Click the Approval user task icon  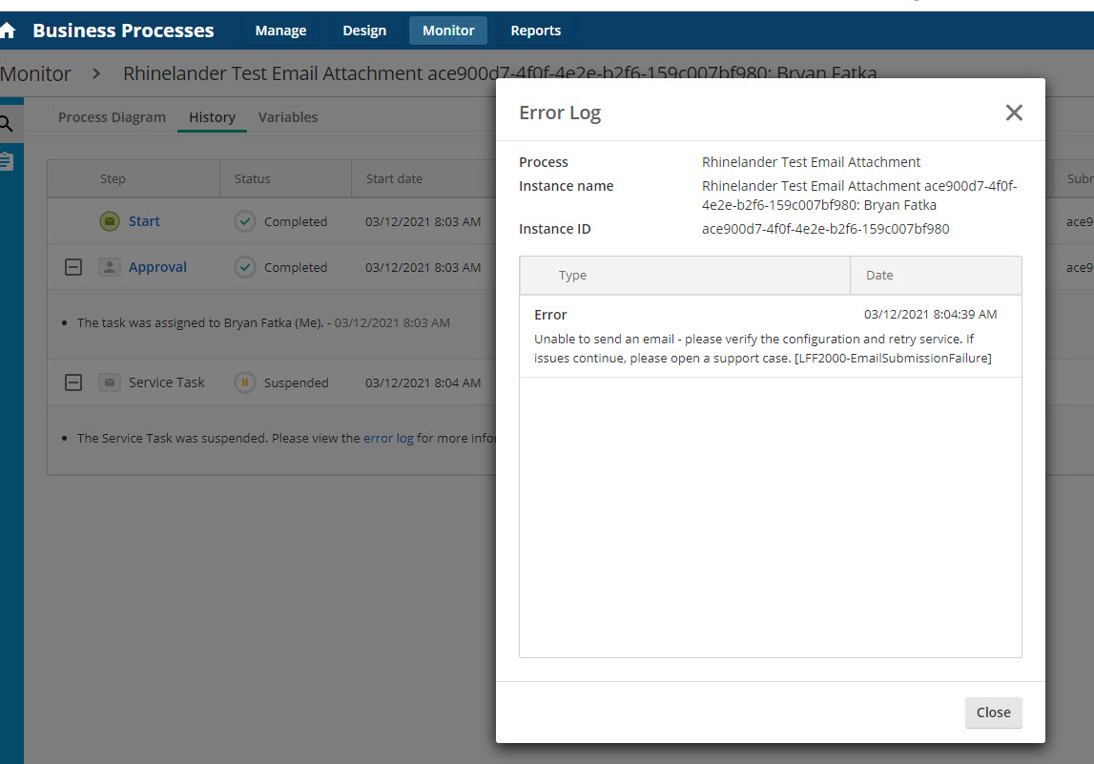[110, 267]
